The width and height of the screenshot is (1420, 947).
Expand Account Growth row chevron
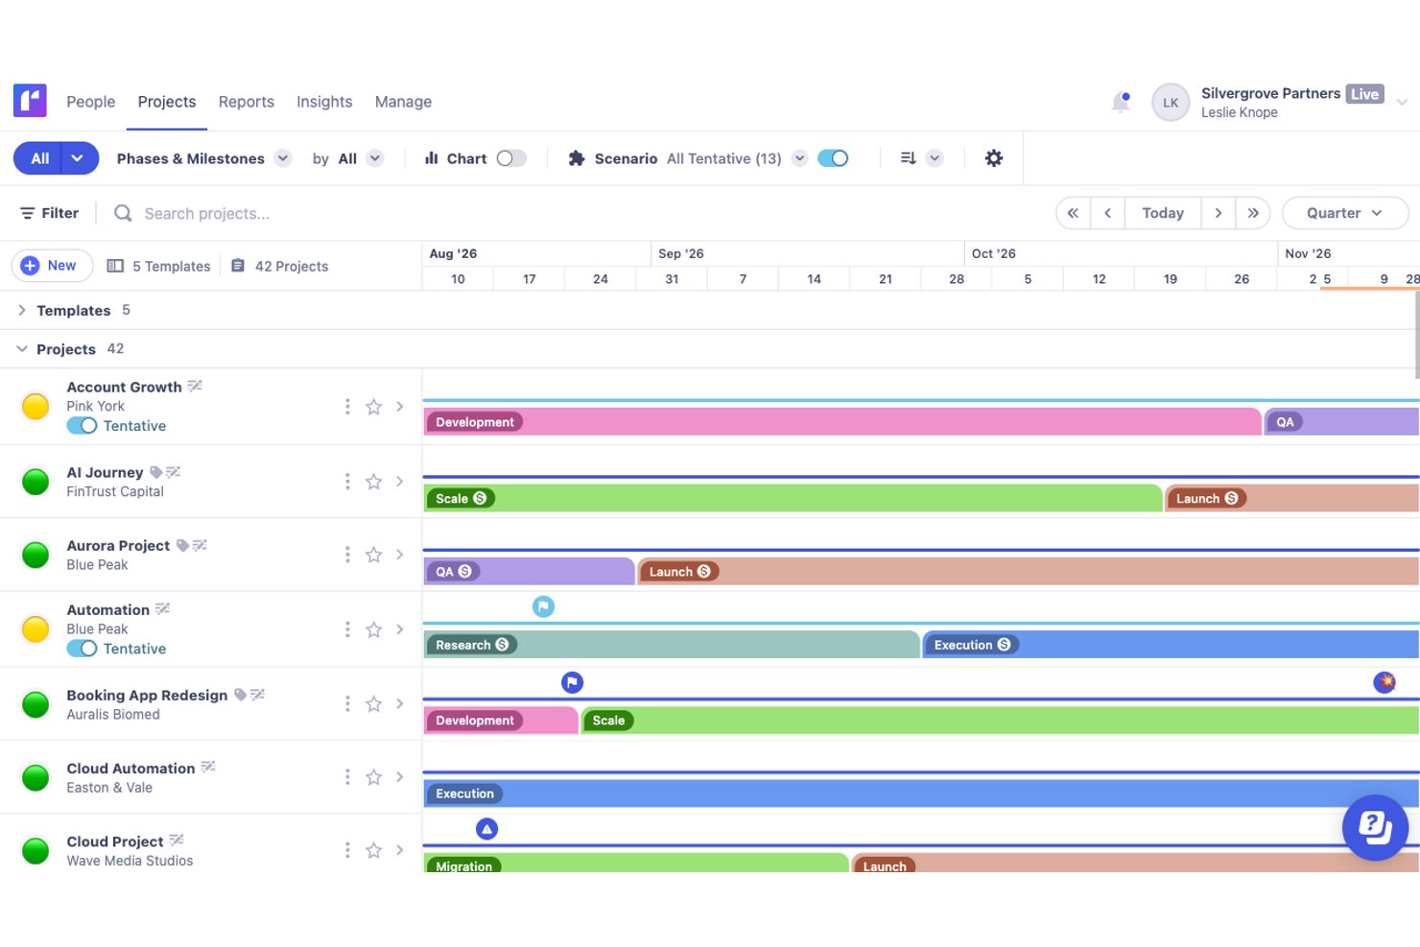[400, 407]
